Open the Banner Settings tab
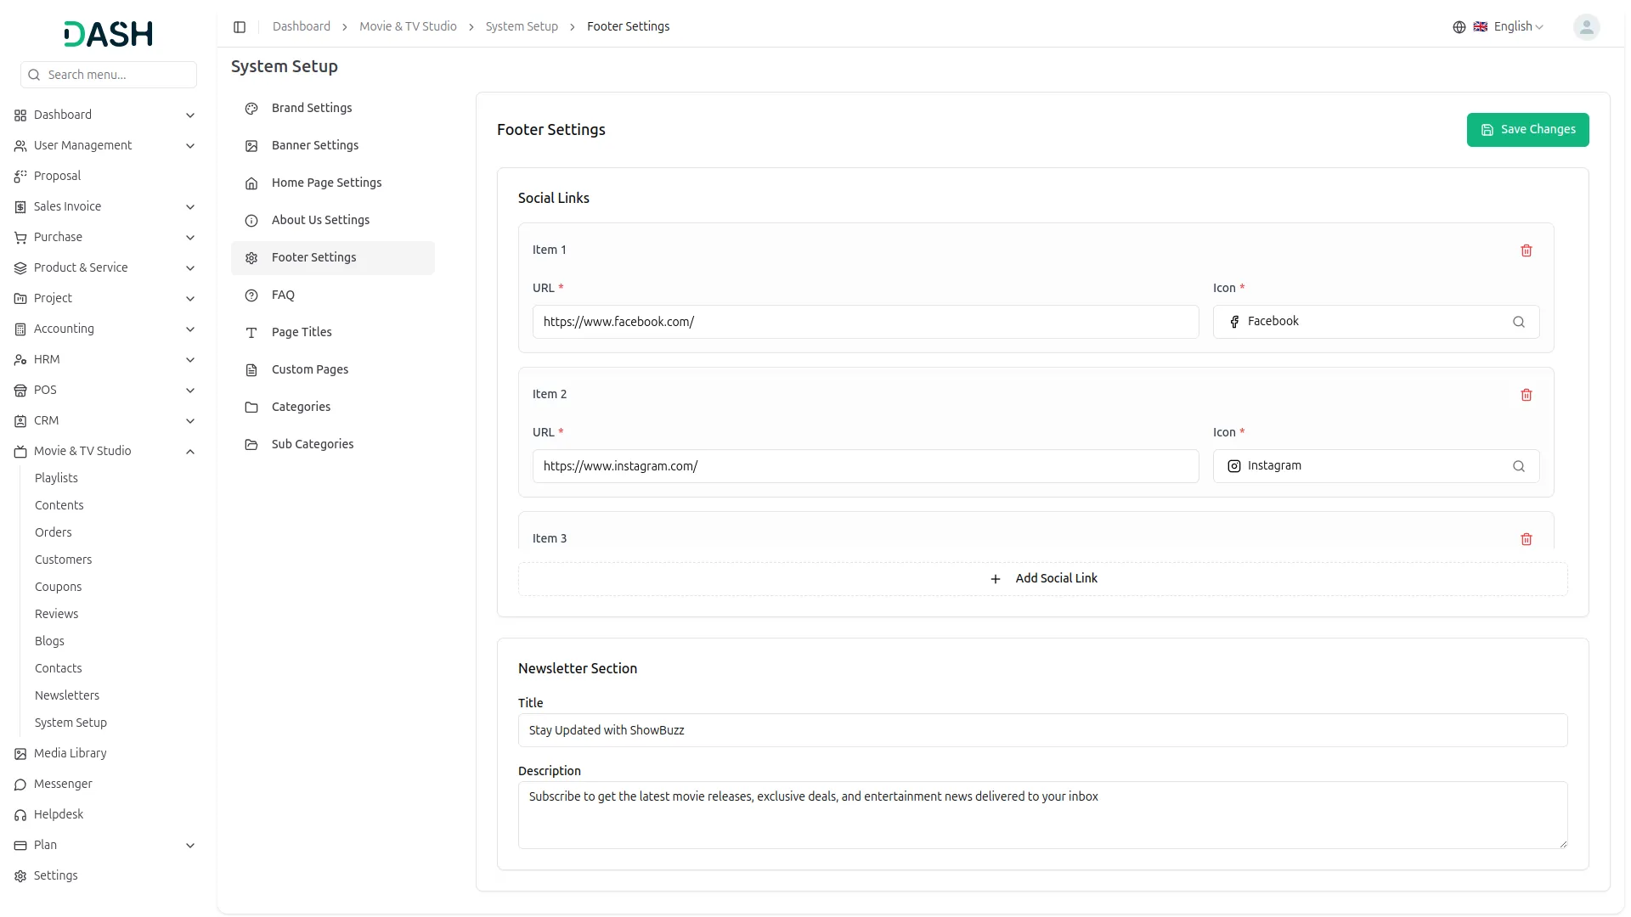Viewport: 1631px width, 917px height. (x=315, y=145)
